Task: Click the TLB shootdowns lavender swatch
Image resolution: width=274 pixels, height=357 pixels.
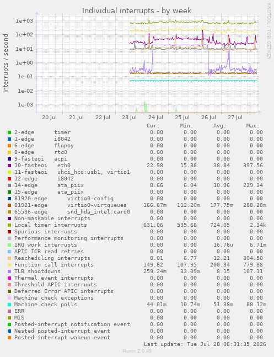Action: coord(9,271)
